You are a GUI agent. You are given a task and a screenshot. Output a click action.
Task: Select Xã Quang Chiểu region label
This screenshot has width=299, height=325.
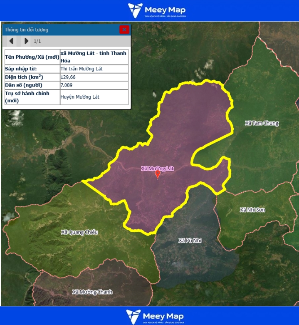click(79, 232)
